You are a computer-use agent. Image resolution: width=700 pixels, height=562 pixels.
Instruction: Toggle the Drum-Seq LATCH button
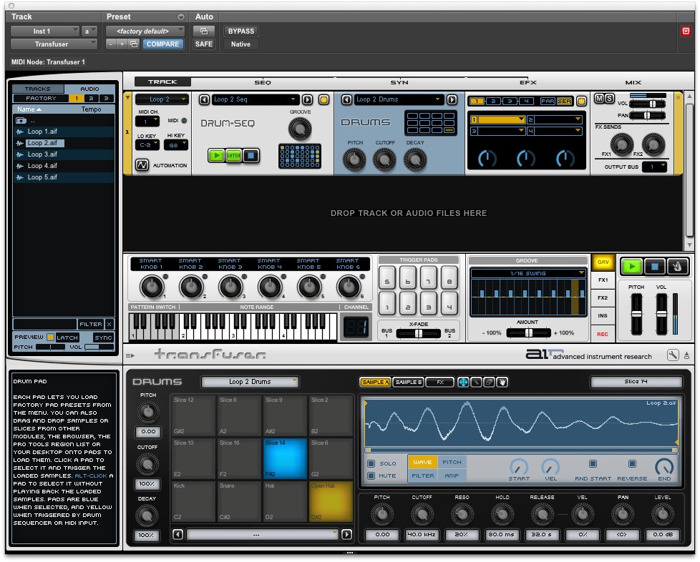coord(233,155)
